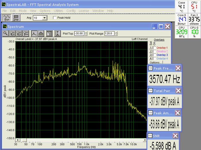Click the Zoom In 2X icon
This screenshot has width=201, height=150.
point(12,33)
